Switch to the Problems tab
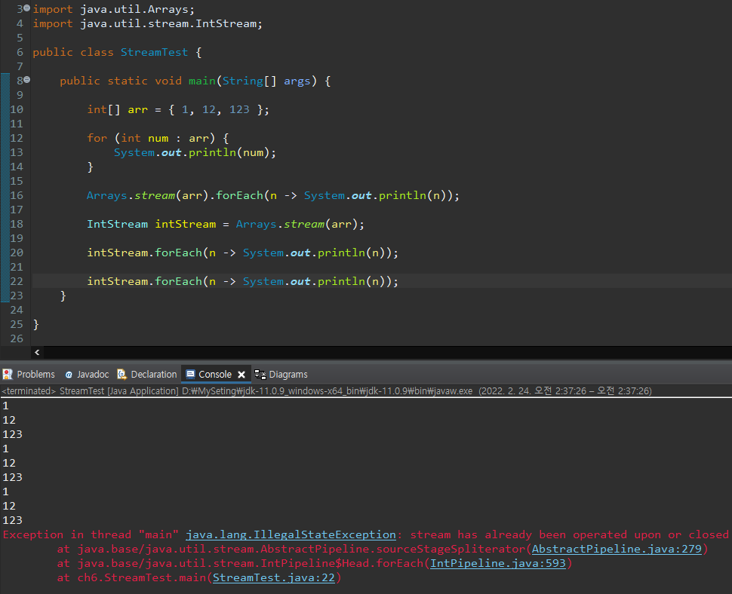The width and height of the screenshot is (732, 594). 34,374
